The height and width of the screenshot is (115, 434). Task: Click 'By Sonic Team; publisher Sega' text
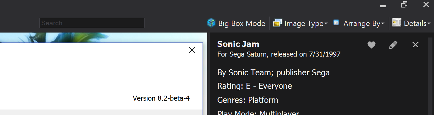(x=274, y=73)
